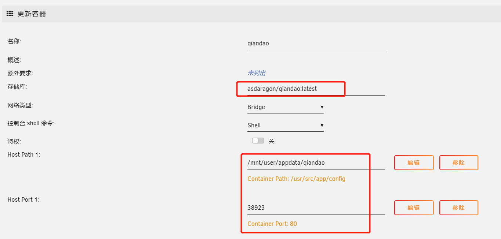Click the 名称 field containing qiandao
The image size is (501, 239).
tap(316, 44)
